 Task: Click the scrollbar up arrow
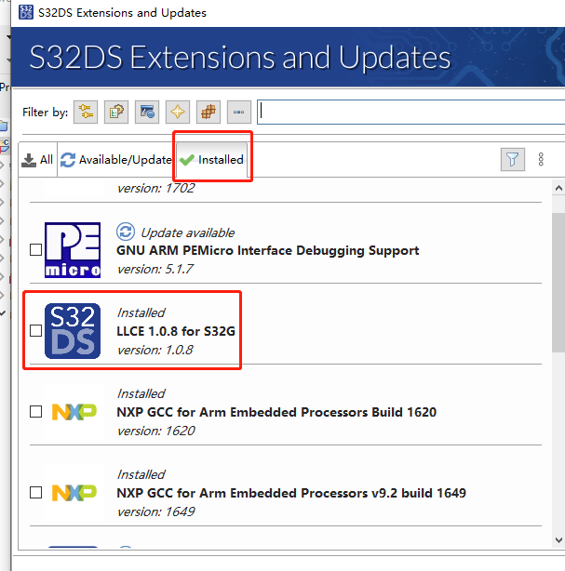coord(558,188)
